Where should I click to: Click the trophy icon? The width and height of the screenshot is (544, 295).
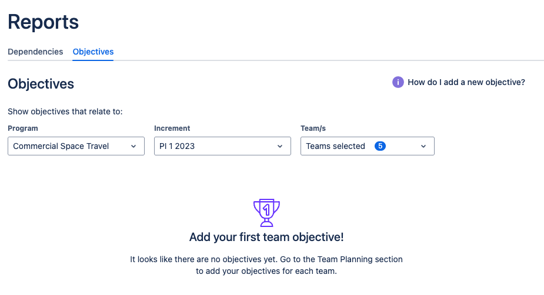coord(266,212)
